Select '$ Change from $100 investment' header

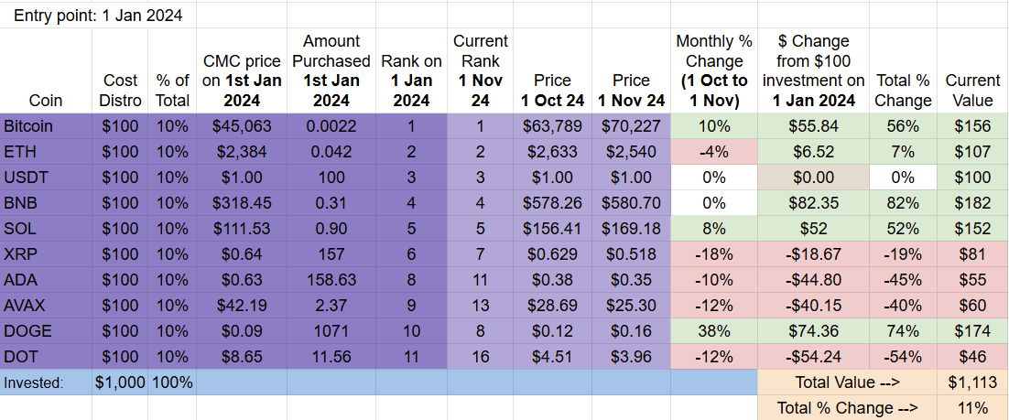(813, 70)
